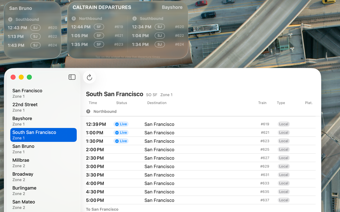Toggle the sidebar with the sidebar icon
The image size is (340, 212).
tap(72, 77)
